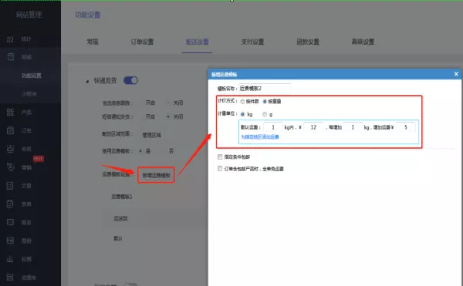Close the 新增运费模板 dialog
Screen dimensions: 463x286
456,74
